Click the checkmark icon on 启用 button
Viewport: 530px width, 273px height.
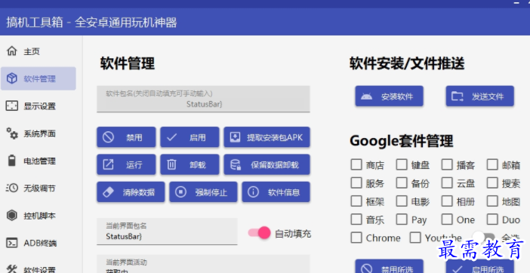pyautogui.click(x=171, y=137)
